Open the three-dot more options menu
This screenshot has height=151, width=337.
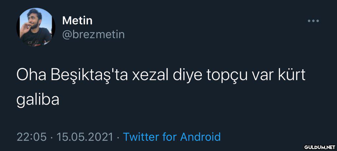313,21
